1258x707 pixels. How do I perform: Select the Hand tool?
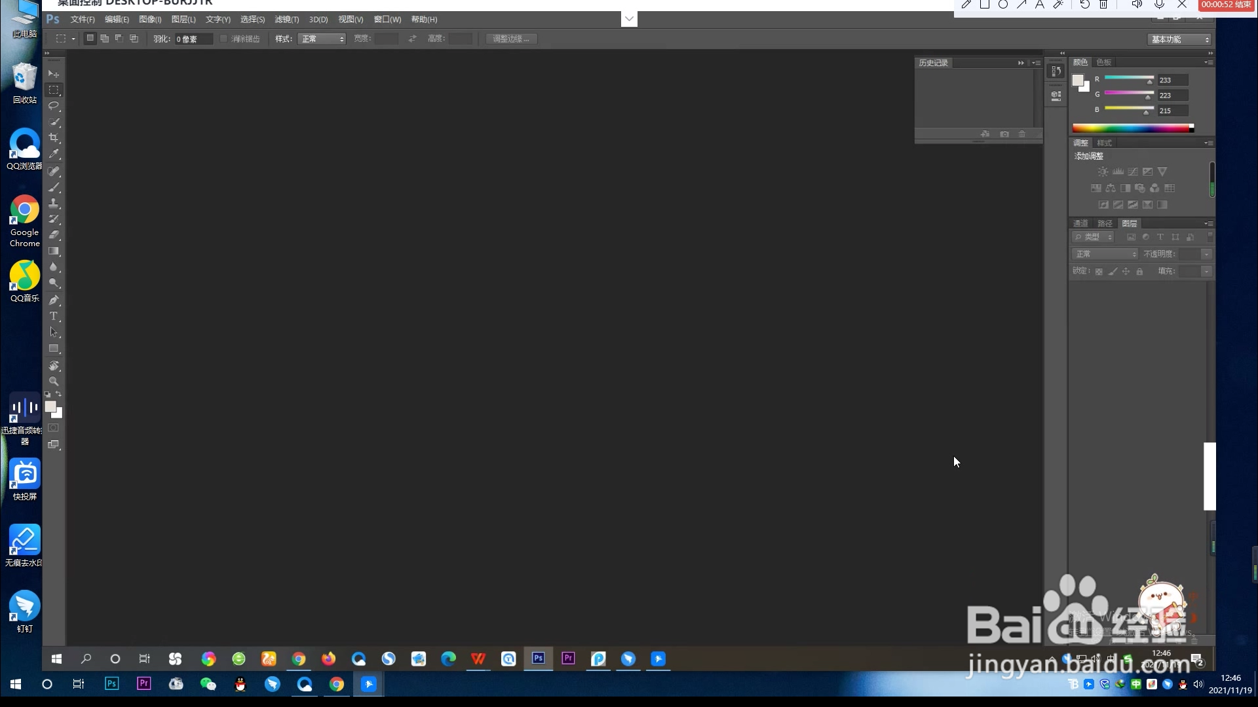pos(54,365)
